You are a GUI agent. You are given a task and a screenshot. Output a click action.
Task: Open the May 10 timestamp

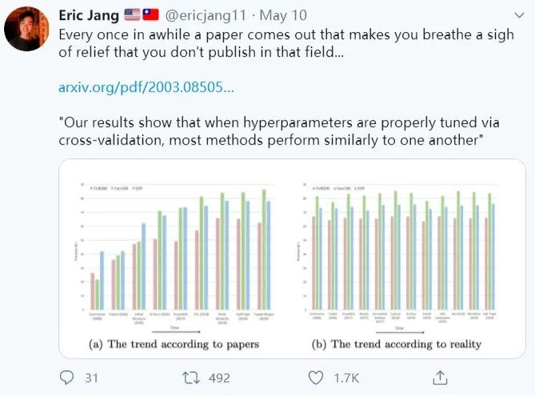283,15
